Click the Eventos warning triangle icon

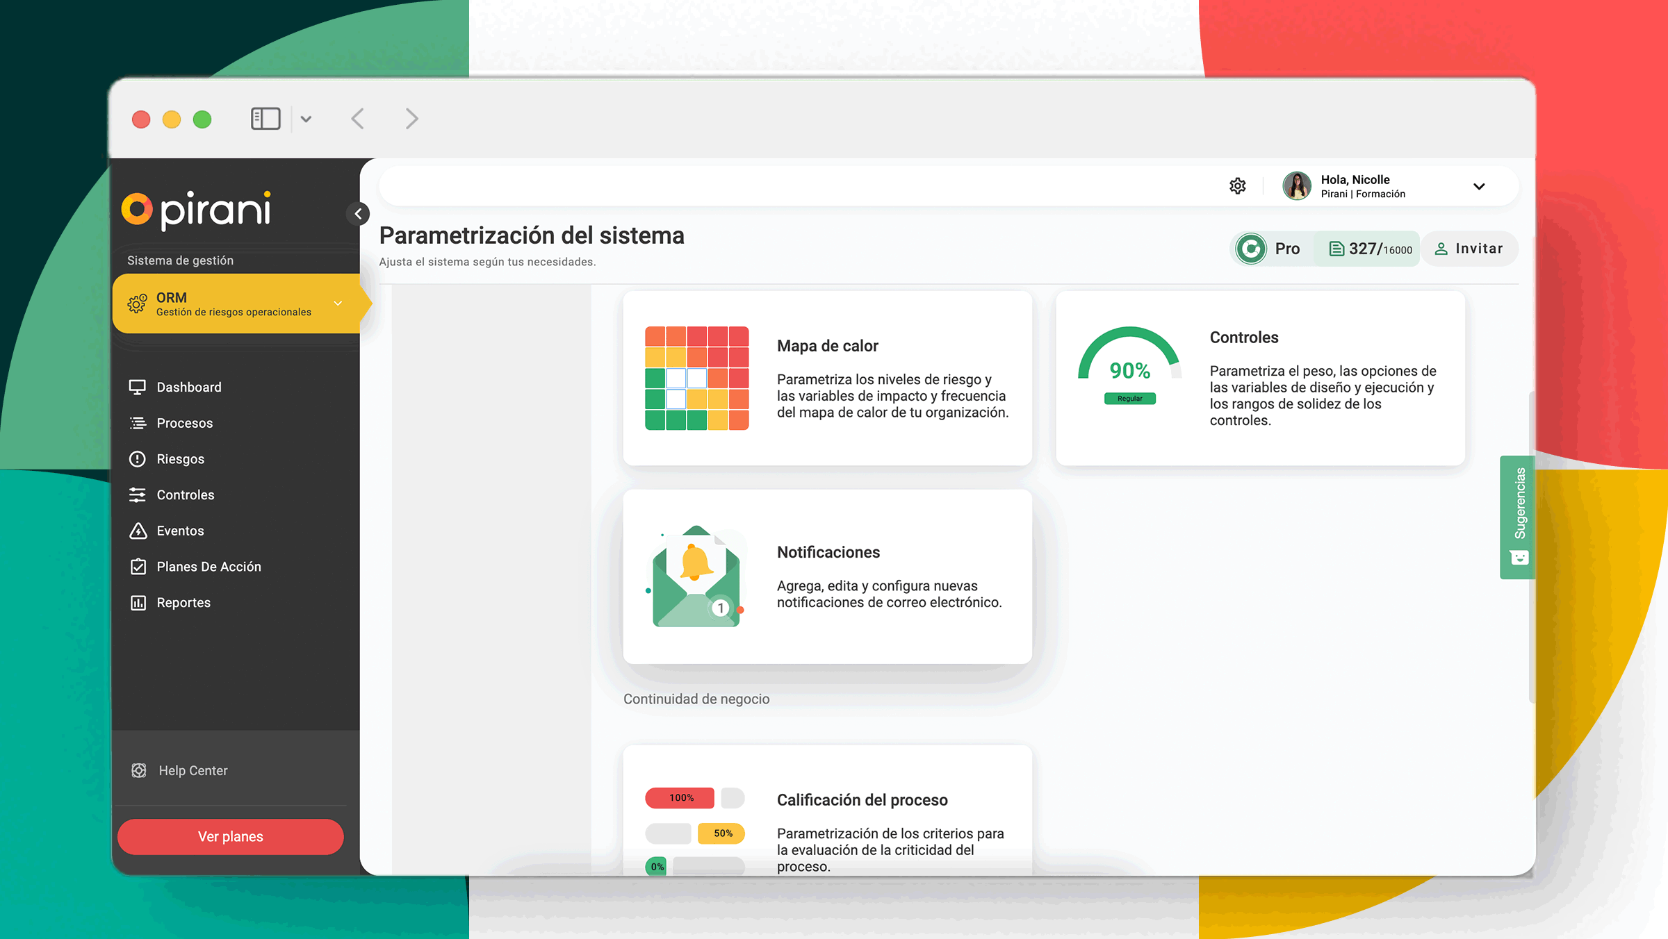[x=138, y=531]
